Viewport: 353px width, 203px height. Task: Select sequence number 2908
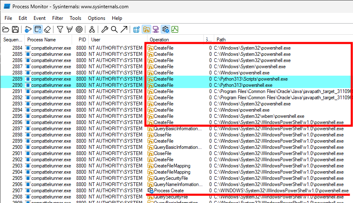coord(17,197)
